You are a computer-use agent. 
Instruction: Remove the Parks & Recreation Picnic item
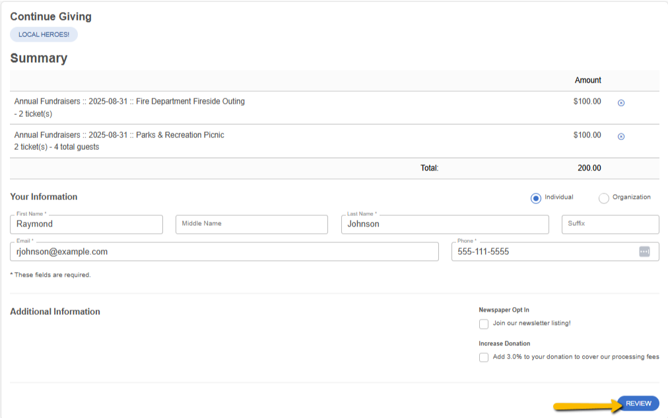(x=621, y=136)
